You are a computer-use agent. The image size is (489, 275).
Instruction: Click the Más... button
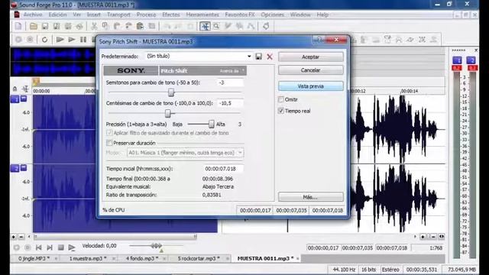311,197
